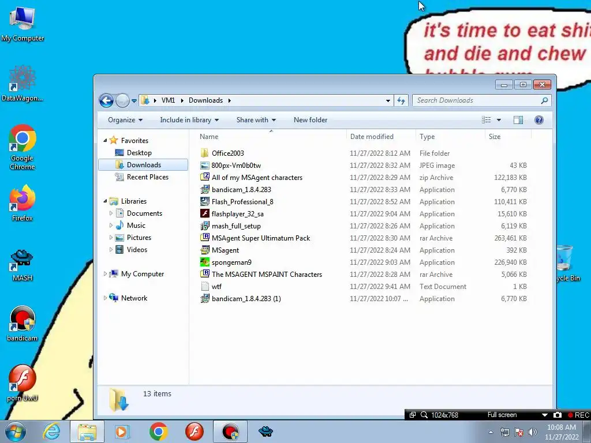
Task: Open the DataWagon desktop shortcut
Action: pyautogui.click(x=23, y=84)
